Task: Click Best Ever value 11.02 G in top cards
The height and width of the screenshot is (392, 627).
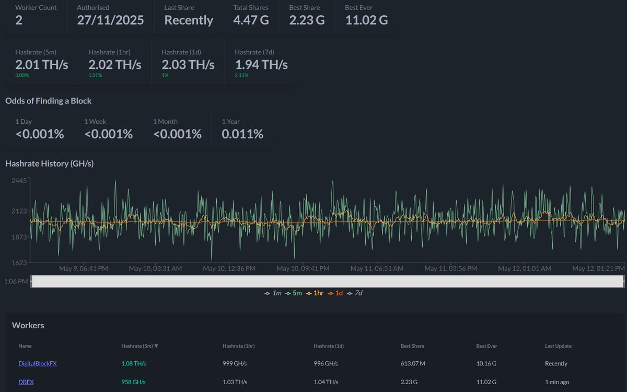Action: pos(366,20)
